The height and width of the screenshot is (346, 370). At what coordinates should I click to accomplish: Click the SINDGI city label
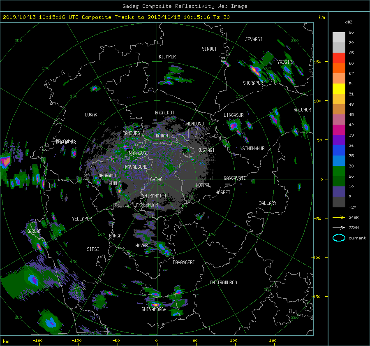(x=209, y=49)
